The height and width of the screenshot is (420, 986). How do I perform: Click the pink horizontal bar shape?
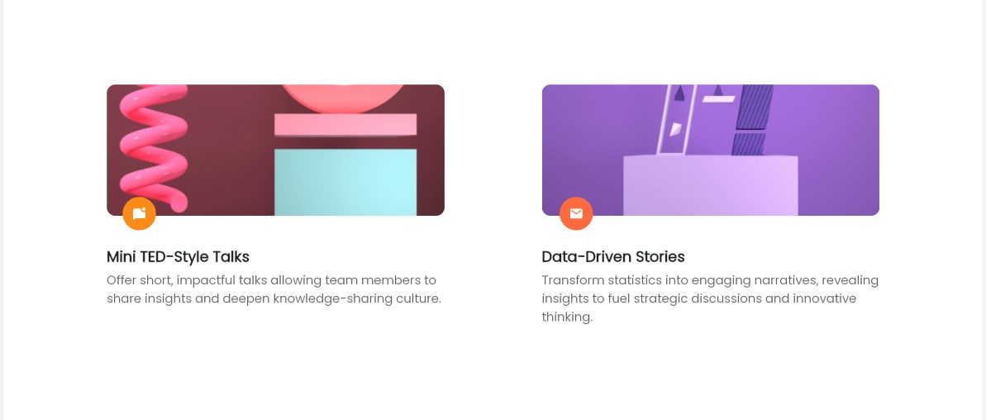point(345,125)
